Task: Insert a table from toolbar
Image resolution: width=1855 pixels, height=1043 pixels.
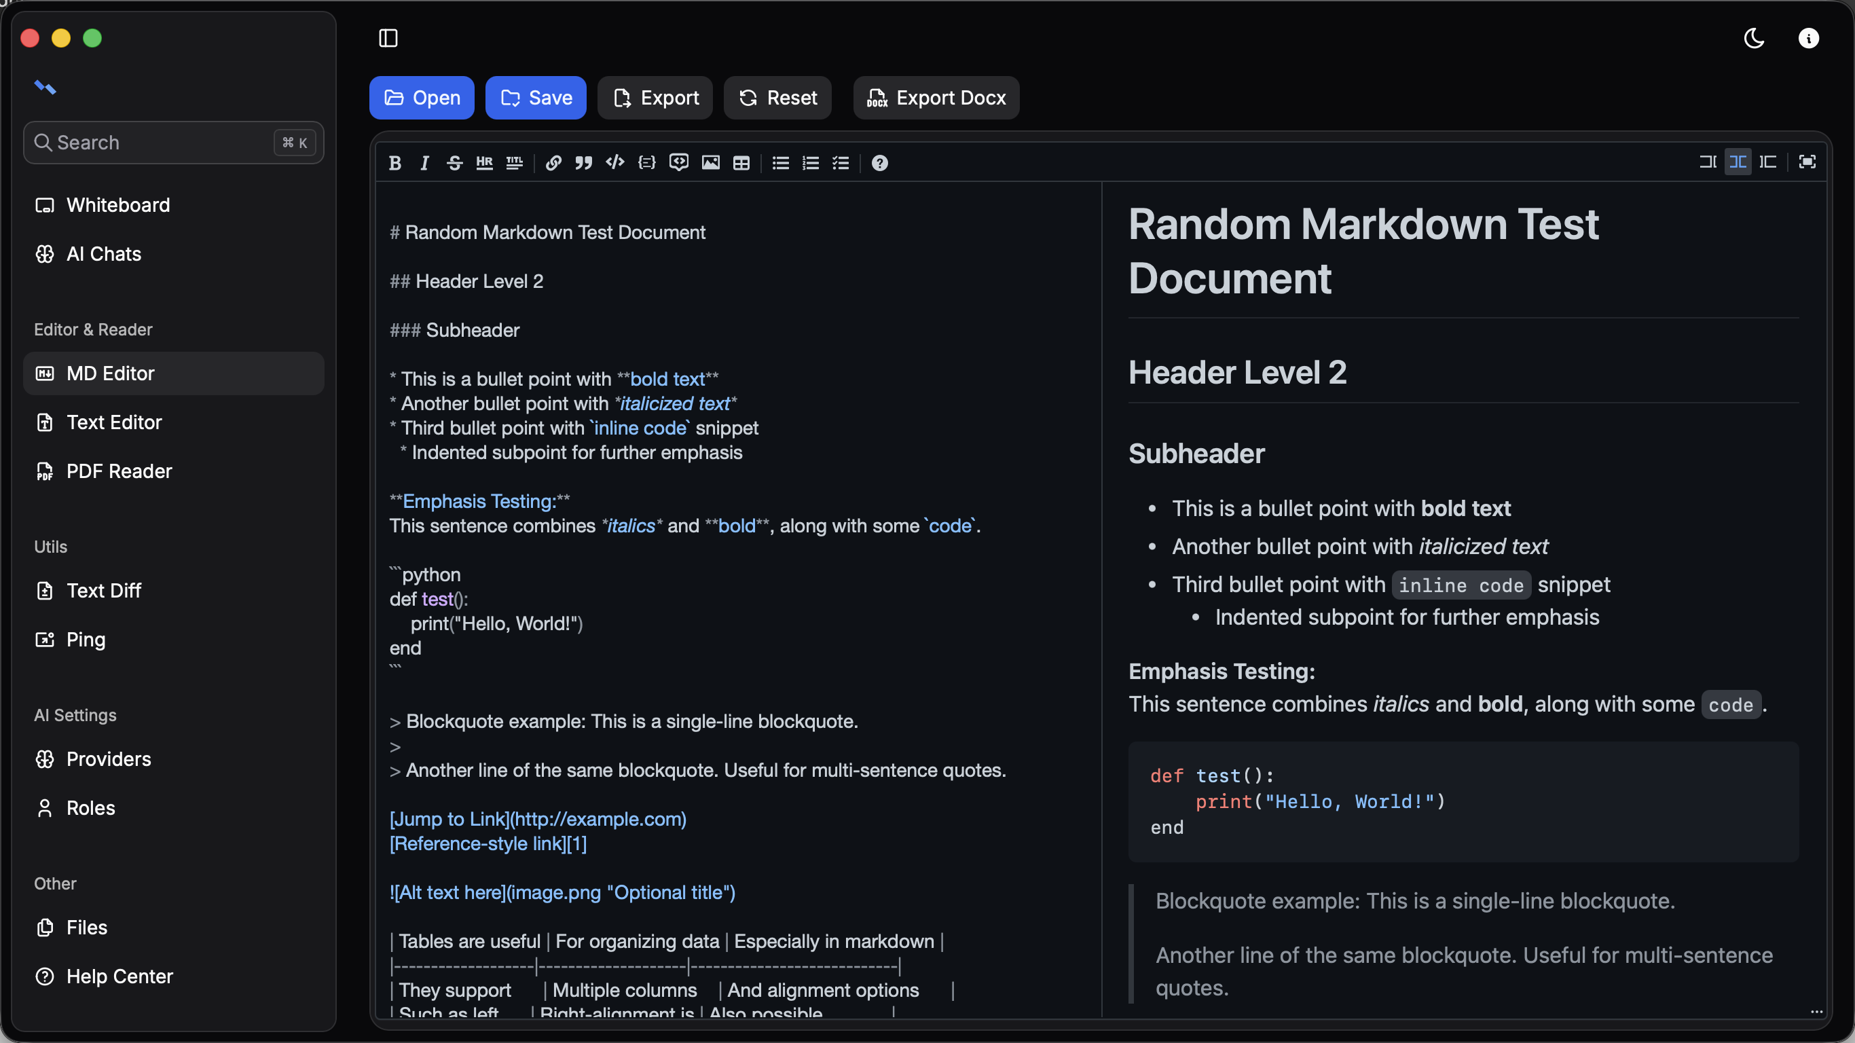Action: [741, 163]
